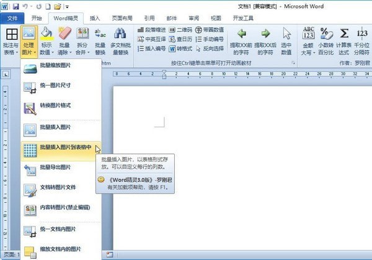Choose 缩放文档内的图片 menu item

point(61,252)
